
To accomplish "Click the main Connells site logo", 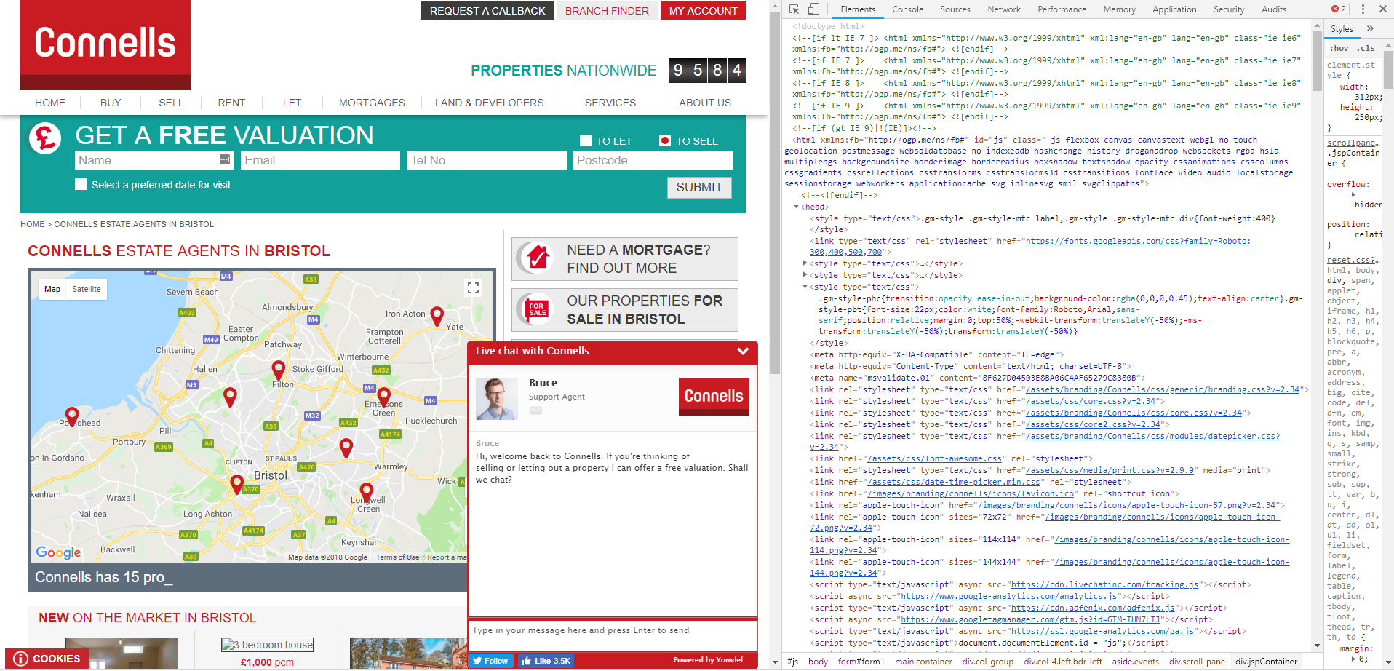I will coord(105,44).
